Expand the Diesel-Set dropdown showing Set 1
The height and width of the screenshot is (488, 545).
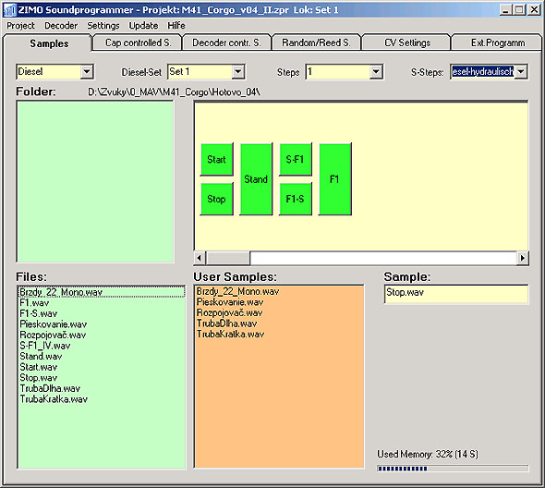click(238, 72)
